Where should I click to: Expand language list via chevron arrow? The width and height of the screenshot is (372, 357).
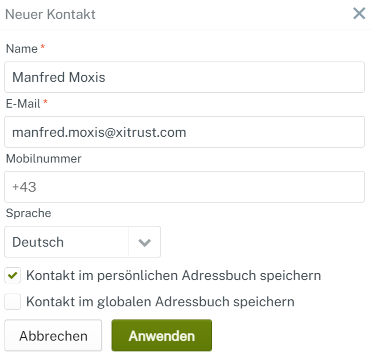[145, 242]
